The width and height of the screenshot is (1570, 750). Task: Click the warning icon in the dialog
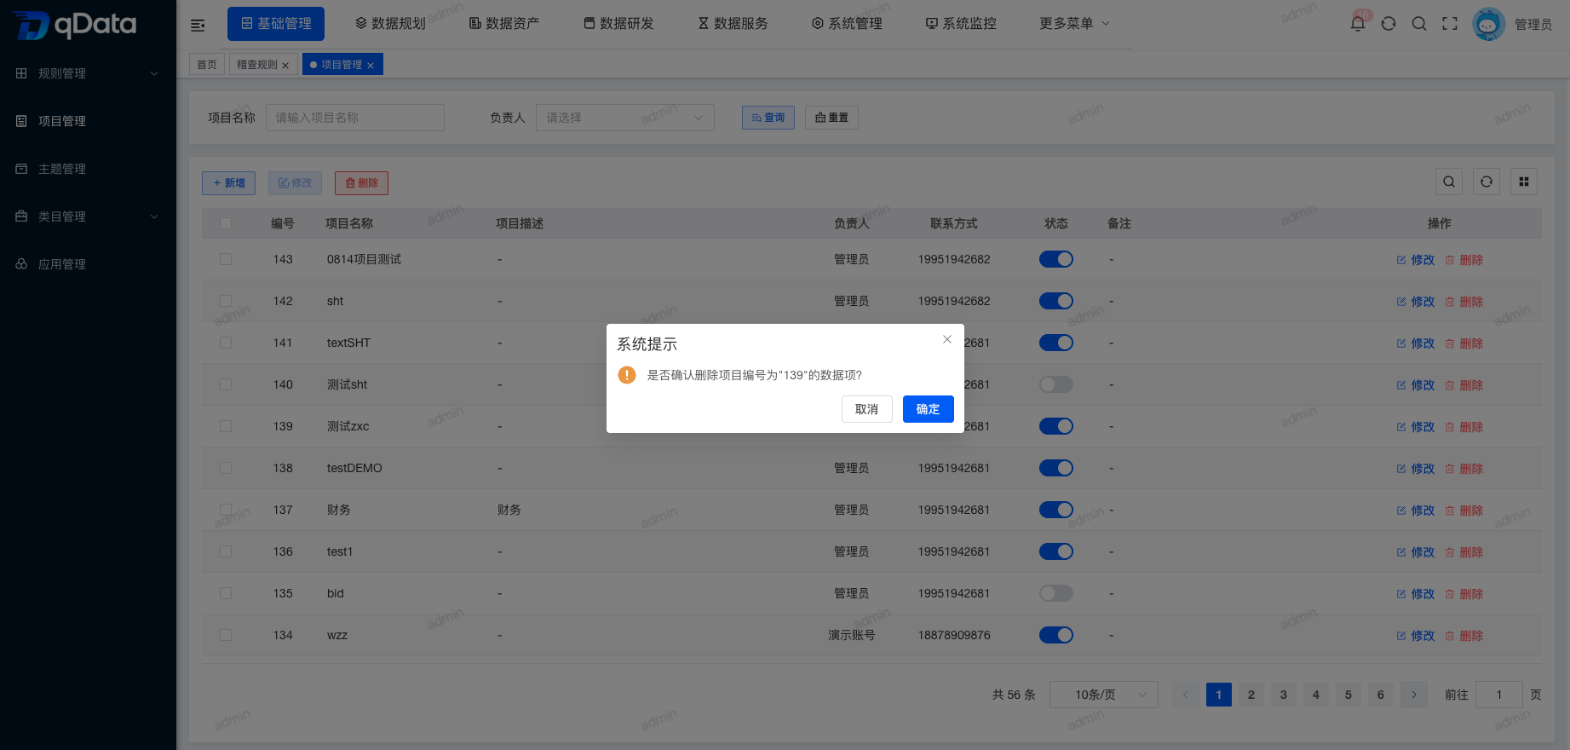click(627, 375)
